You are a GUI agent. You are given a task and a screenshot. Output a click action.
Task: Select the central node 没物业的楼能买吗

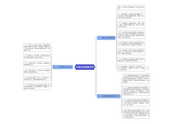85,67
